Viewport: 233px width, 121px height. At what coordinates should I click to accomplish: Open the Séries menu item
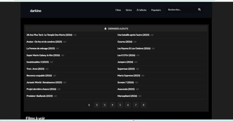(129, 10)
